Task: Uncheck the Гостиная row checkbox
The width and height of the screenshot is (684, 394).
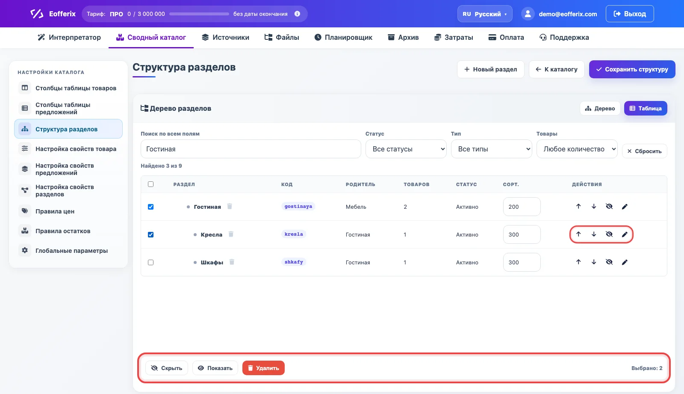Action: pos(150,207)
